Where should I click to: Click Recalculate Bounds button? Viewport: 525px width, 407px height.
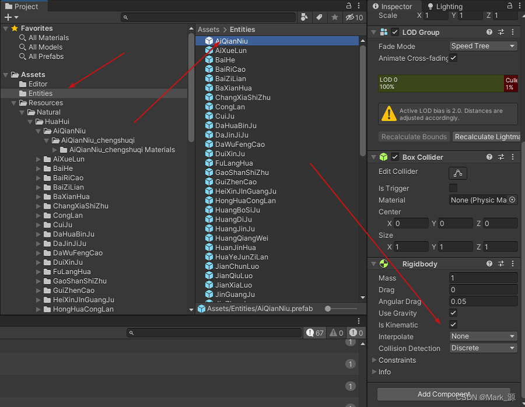coord(414,136)
